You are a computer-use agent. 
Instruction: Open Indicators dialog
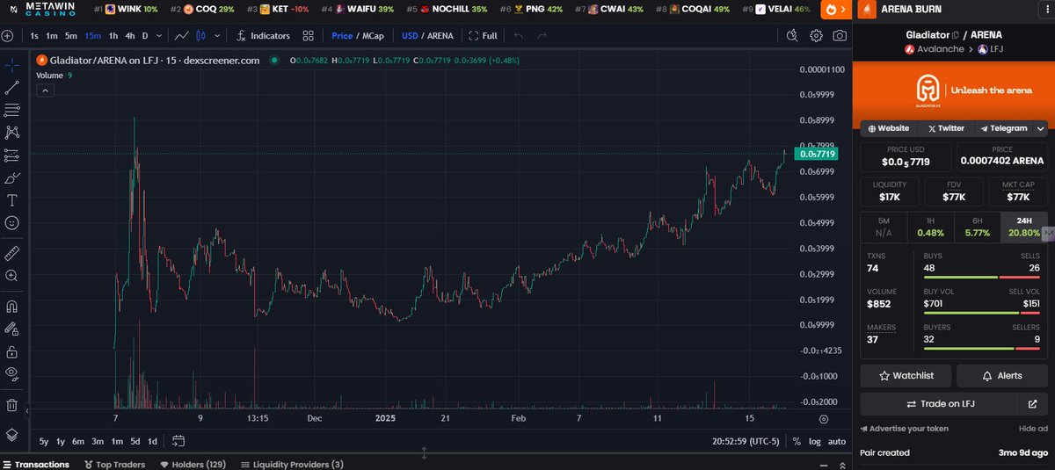[x=263, y=36]
